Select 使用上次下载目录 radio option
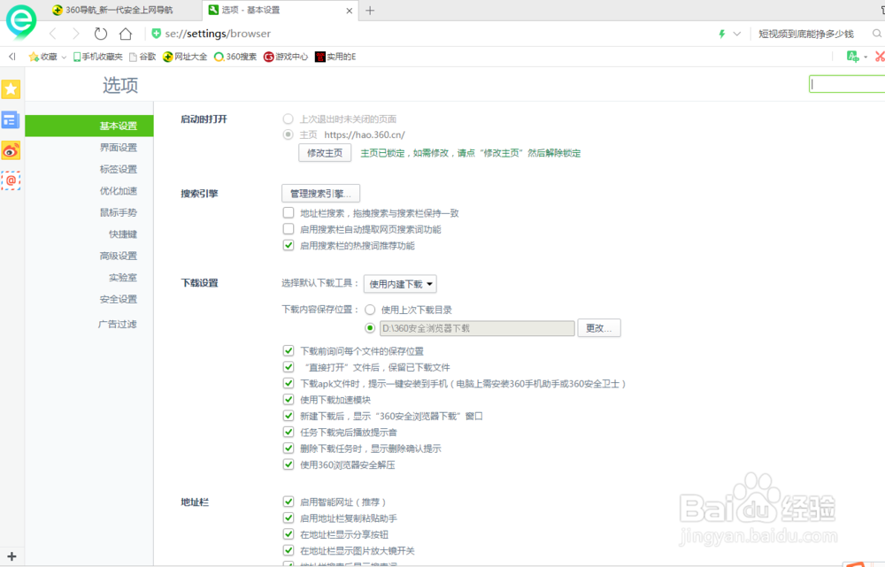This screenshot has height=567, width=885. click(370, 310)
